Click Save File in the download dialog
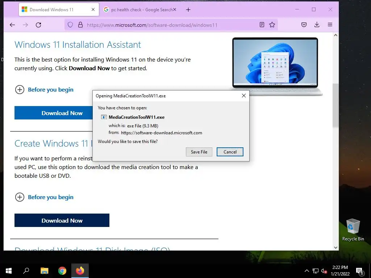The image size is (371, 278). pyautogui.click(x=199, y=152)
